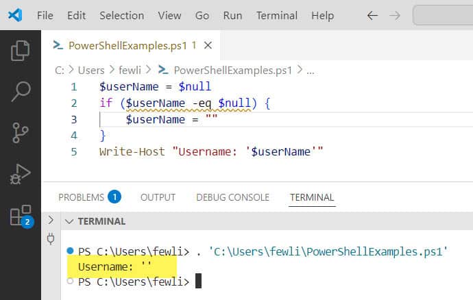This screenshot has width=473, height=300.
Task: Switch to the DEBUG CONSOLE tab
Action: point(232,197)
